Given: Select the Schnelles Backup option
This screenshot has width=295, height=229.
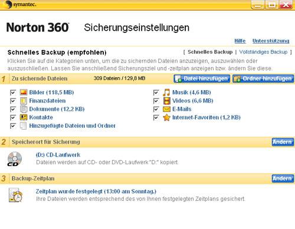Looking at the screenshot, I should 210,52.
